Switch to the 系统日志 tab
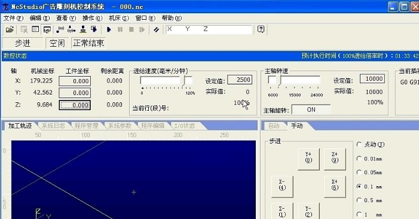This screenshot has width=419, height=219. [53, 126]
